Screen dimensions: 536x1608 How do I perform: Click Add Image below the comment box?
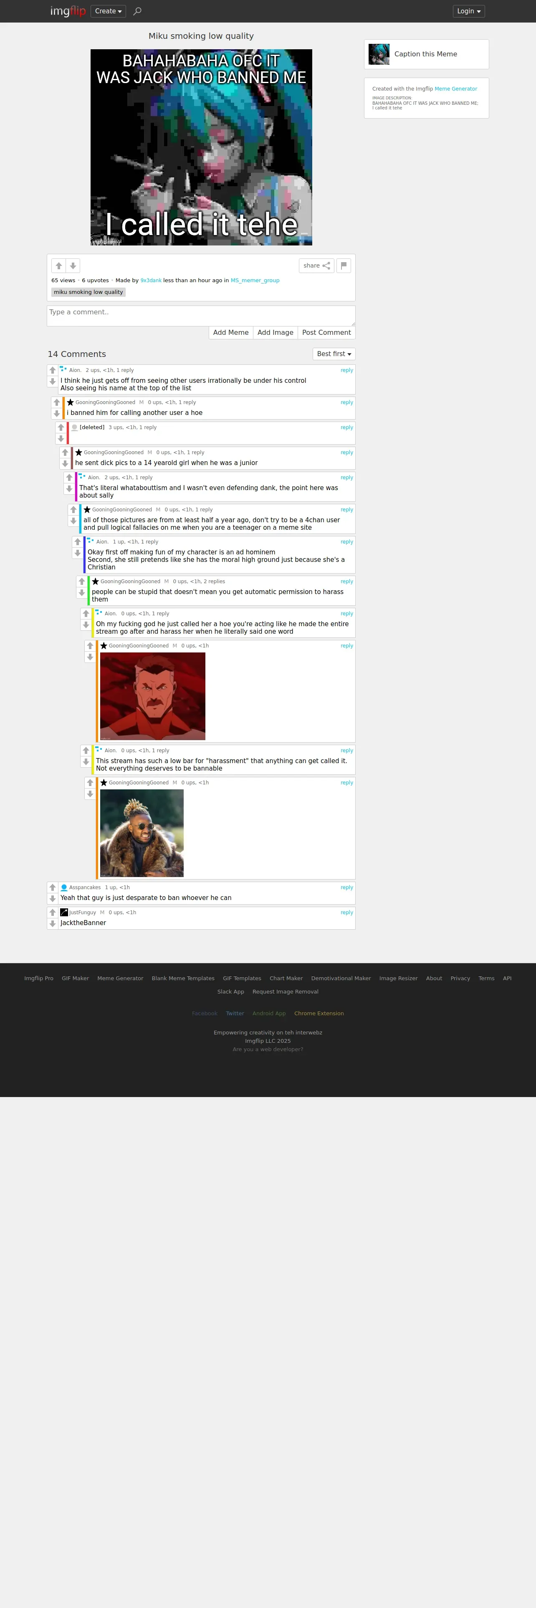click(275, 333)
